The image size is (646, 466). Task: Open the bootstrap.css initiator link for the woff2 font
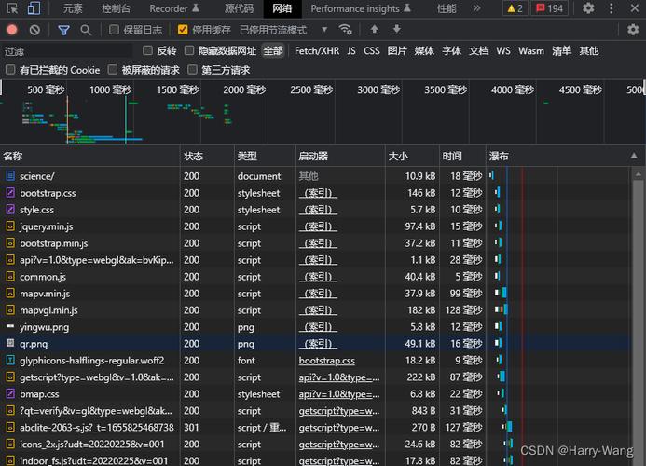[326, 361]
